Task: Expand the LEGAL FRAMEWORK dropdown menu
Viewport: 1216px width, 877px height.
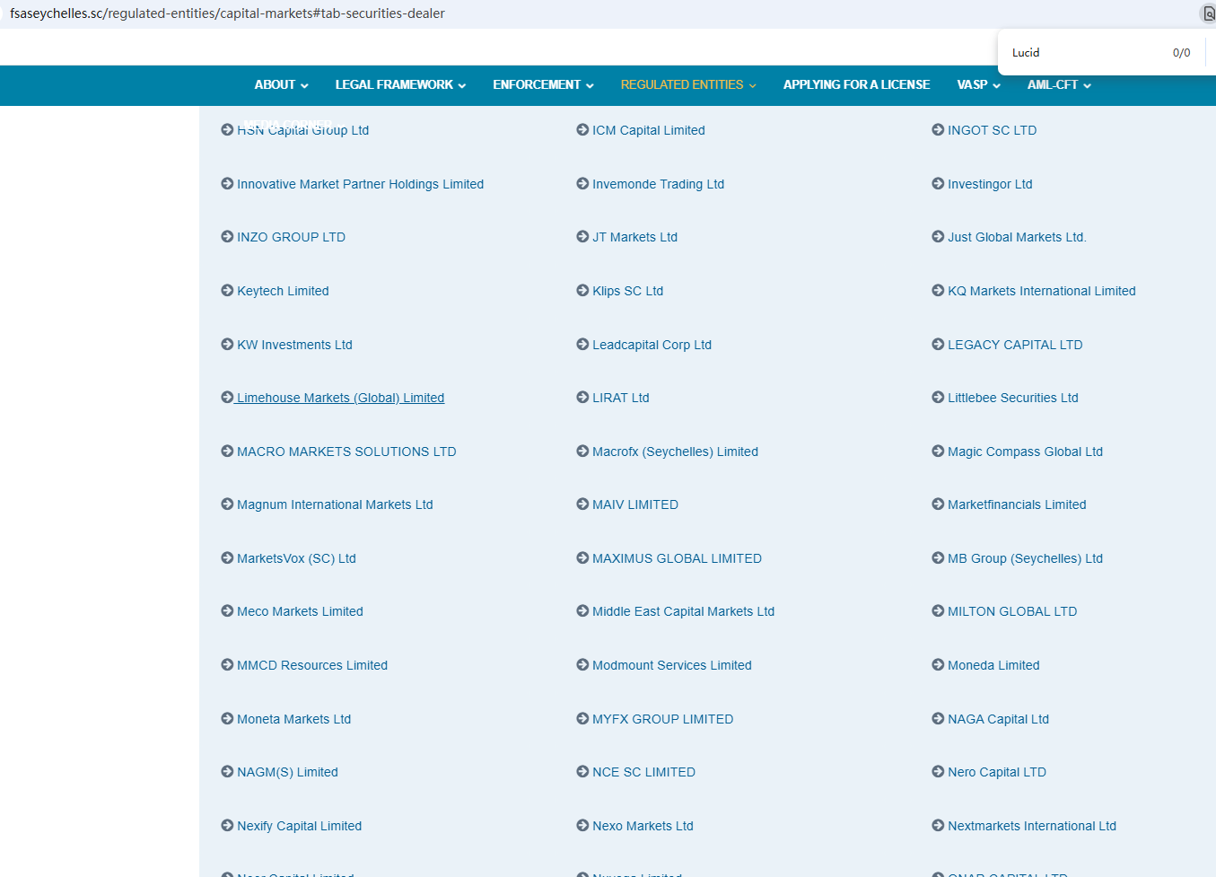Action: [x=400, y=85]
